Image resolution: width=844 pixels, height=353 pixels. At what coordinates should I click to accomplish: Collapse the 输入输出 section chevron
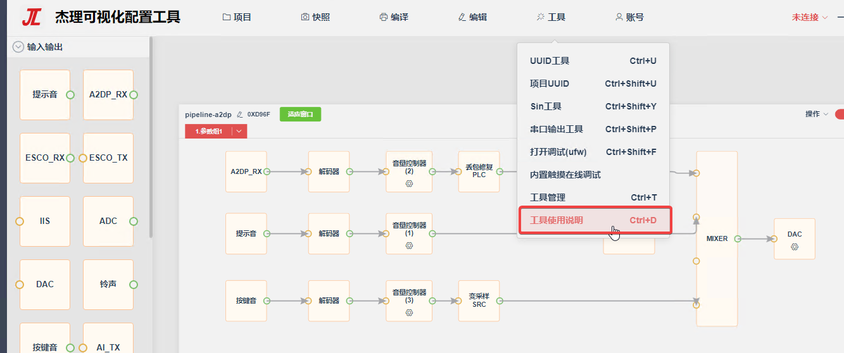coord(18,47)
